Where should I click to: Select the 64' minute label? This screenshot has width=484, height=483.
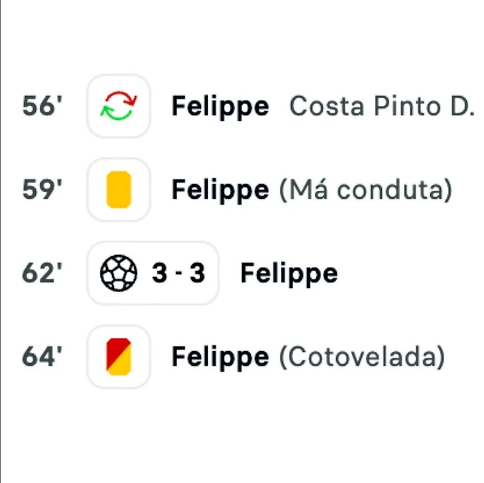pyautogui.click(x=42, y=357)
